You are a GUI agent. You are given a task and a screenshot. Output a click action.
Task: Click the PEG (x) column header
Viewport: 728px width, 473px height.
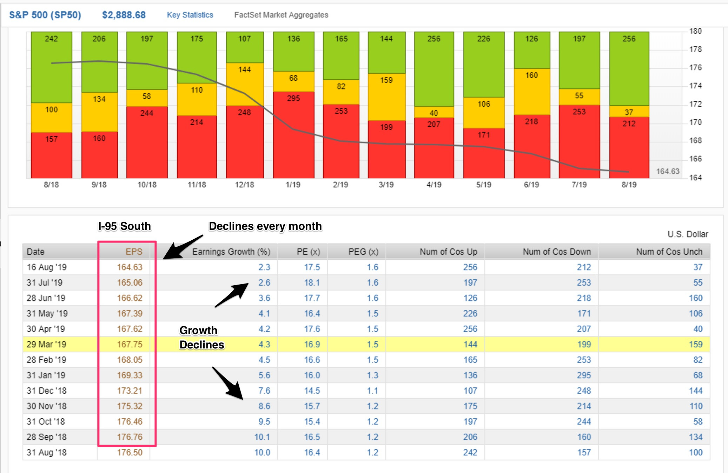click(x=363, y=252)
